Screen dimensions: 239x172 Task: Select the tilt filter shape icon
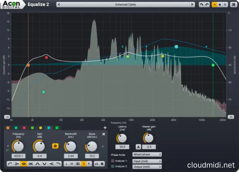pos(31,164)
